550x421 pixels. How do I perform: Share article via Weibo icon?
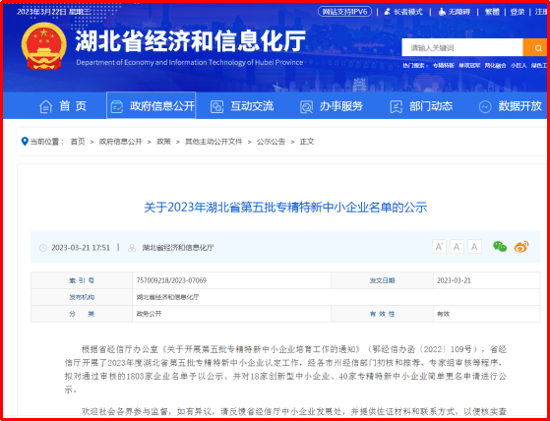(521, 247)
